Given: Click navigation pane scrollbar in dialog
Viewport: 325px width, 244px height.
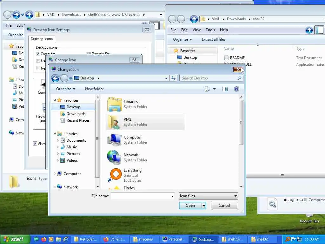Looking at the screenshot, I should click(x=97, y=139).
